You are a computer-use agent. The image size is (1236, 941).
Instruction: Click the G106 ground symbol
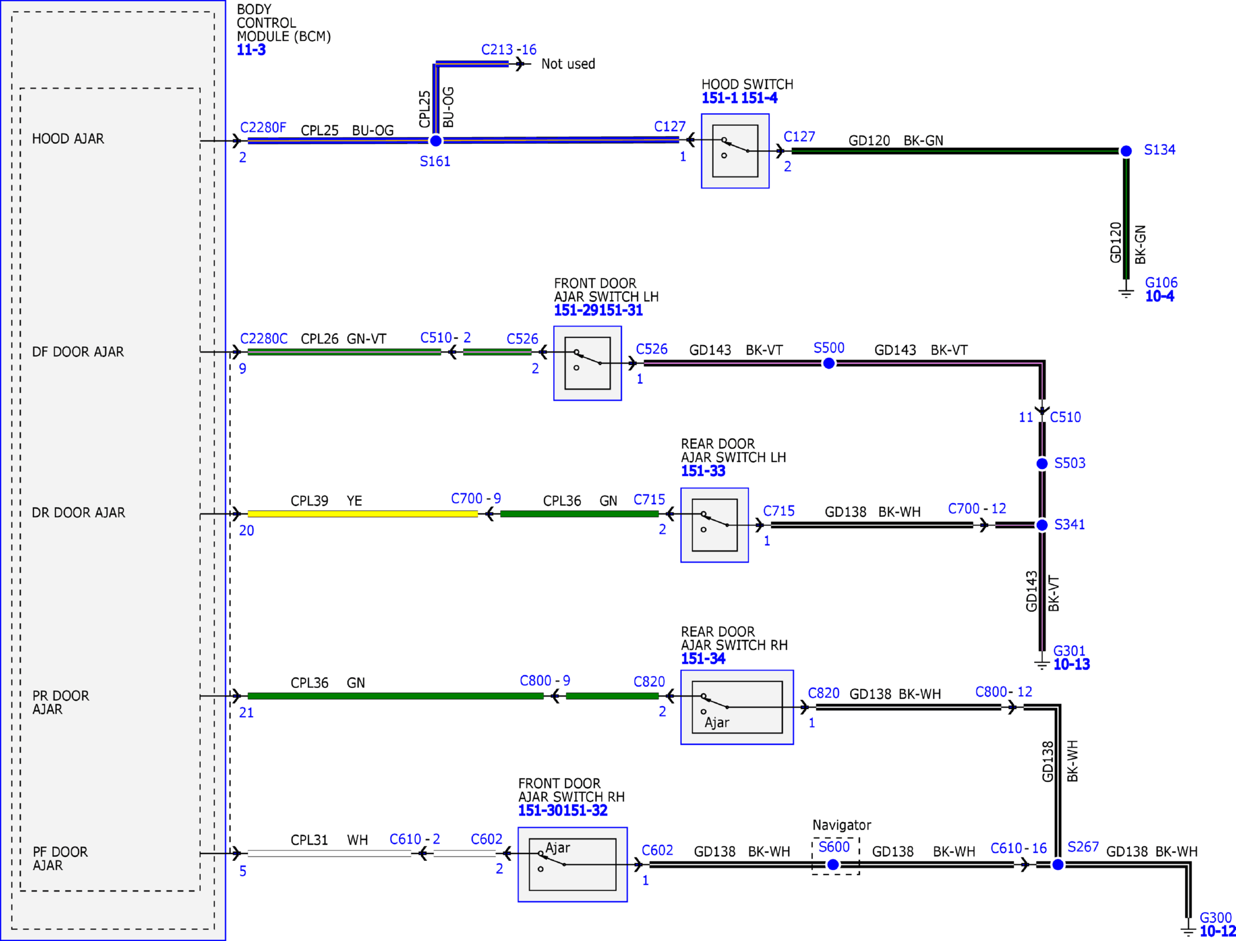(1126, 292)
